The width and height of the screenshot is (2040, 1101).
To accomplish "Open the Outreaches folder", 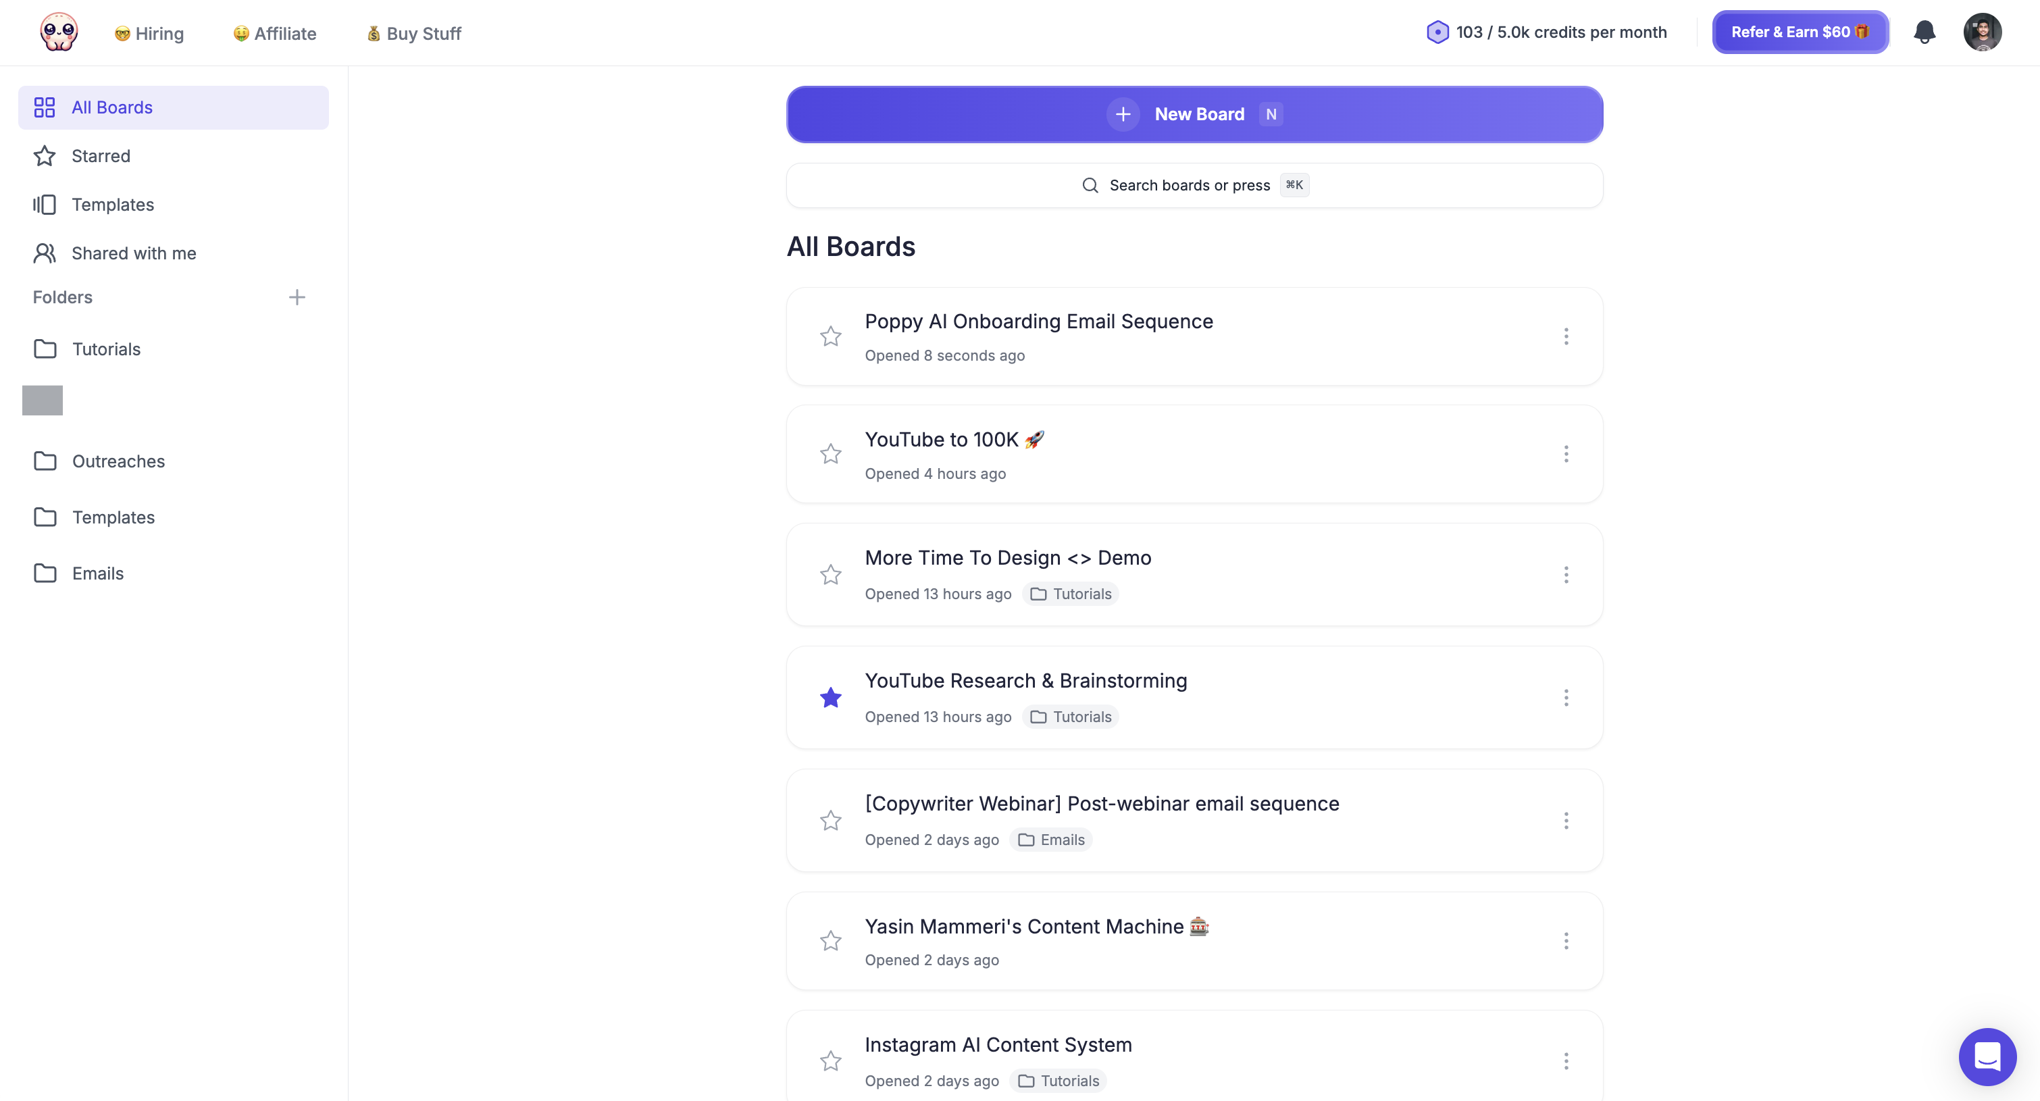I will pyautogui.click(x=118, y=461).
